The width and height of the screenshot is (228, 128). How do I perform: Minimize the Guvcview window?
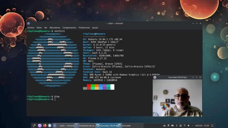(193, 77)
